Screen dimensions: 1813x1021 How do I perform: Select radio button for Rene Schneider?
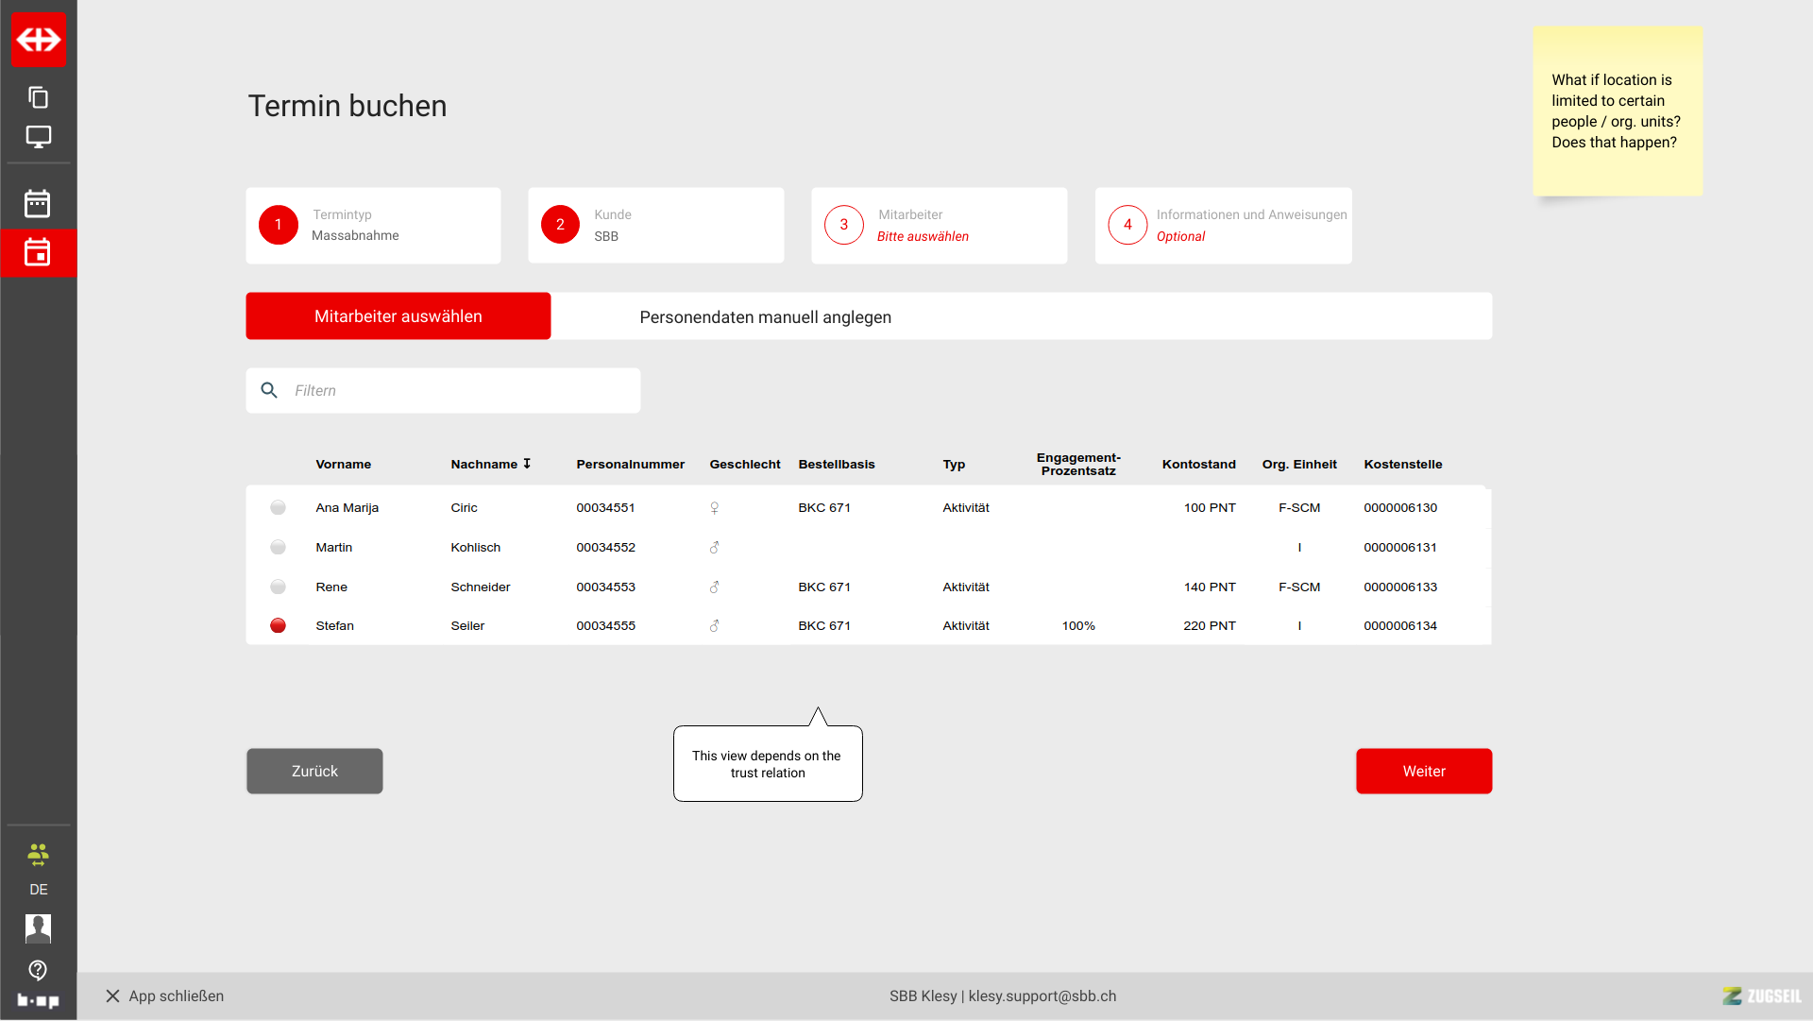click(278, 587)
